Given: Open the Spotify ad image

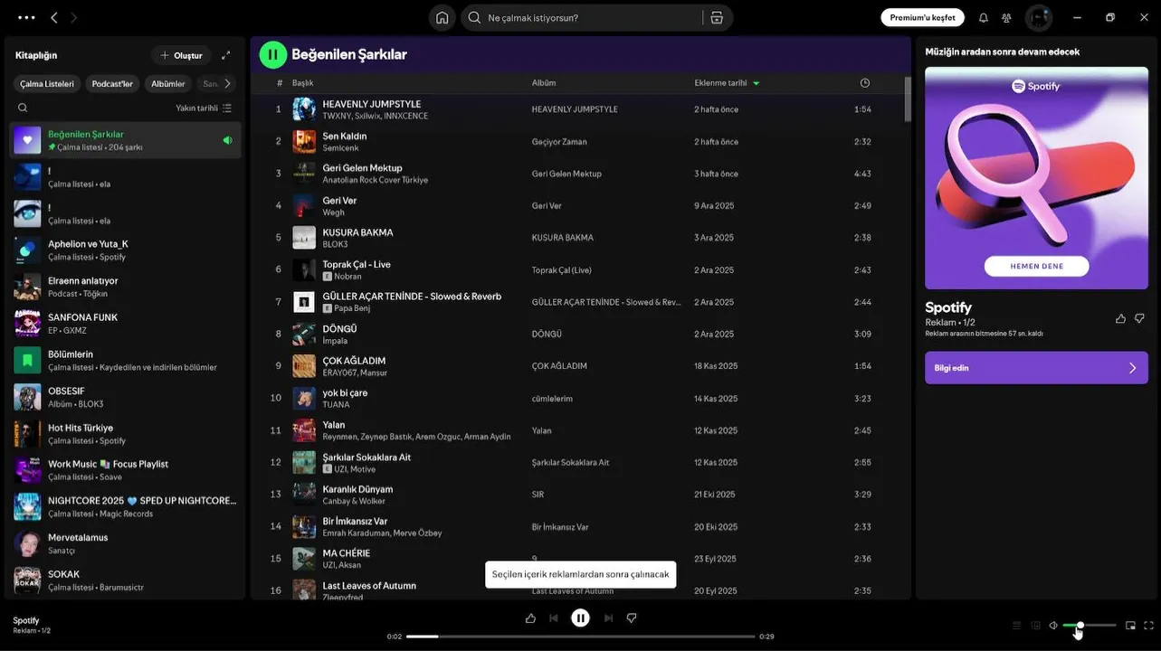Looking at the screenshot, I should pyautogui.click(x=1036, y=177).
